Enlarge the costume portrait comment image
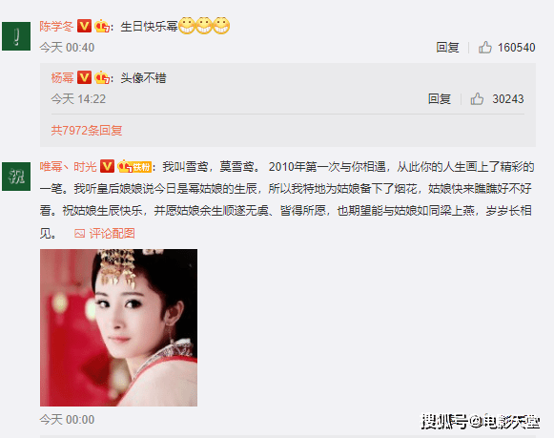Screen dimensions: 554x438 (x=118, y=327)
